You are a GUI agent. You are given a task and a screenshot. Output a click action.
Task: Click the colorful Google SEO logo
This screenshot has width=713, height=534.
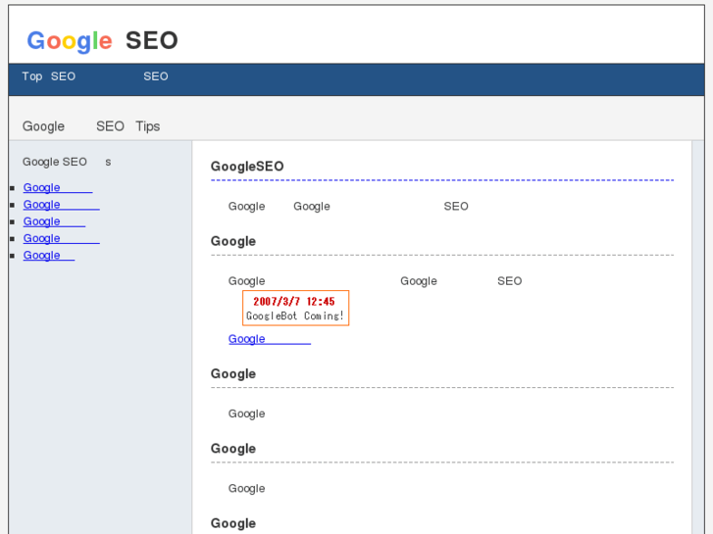102,40
